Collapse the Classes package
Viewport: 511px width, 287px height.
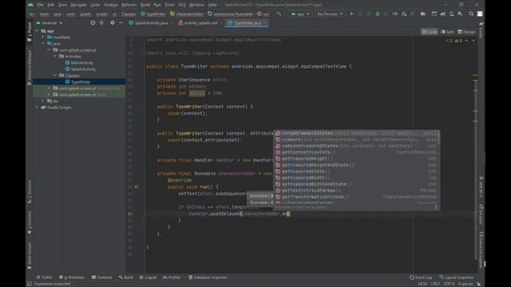point(55,75)
